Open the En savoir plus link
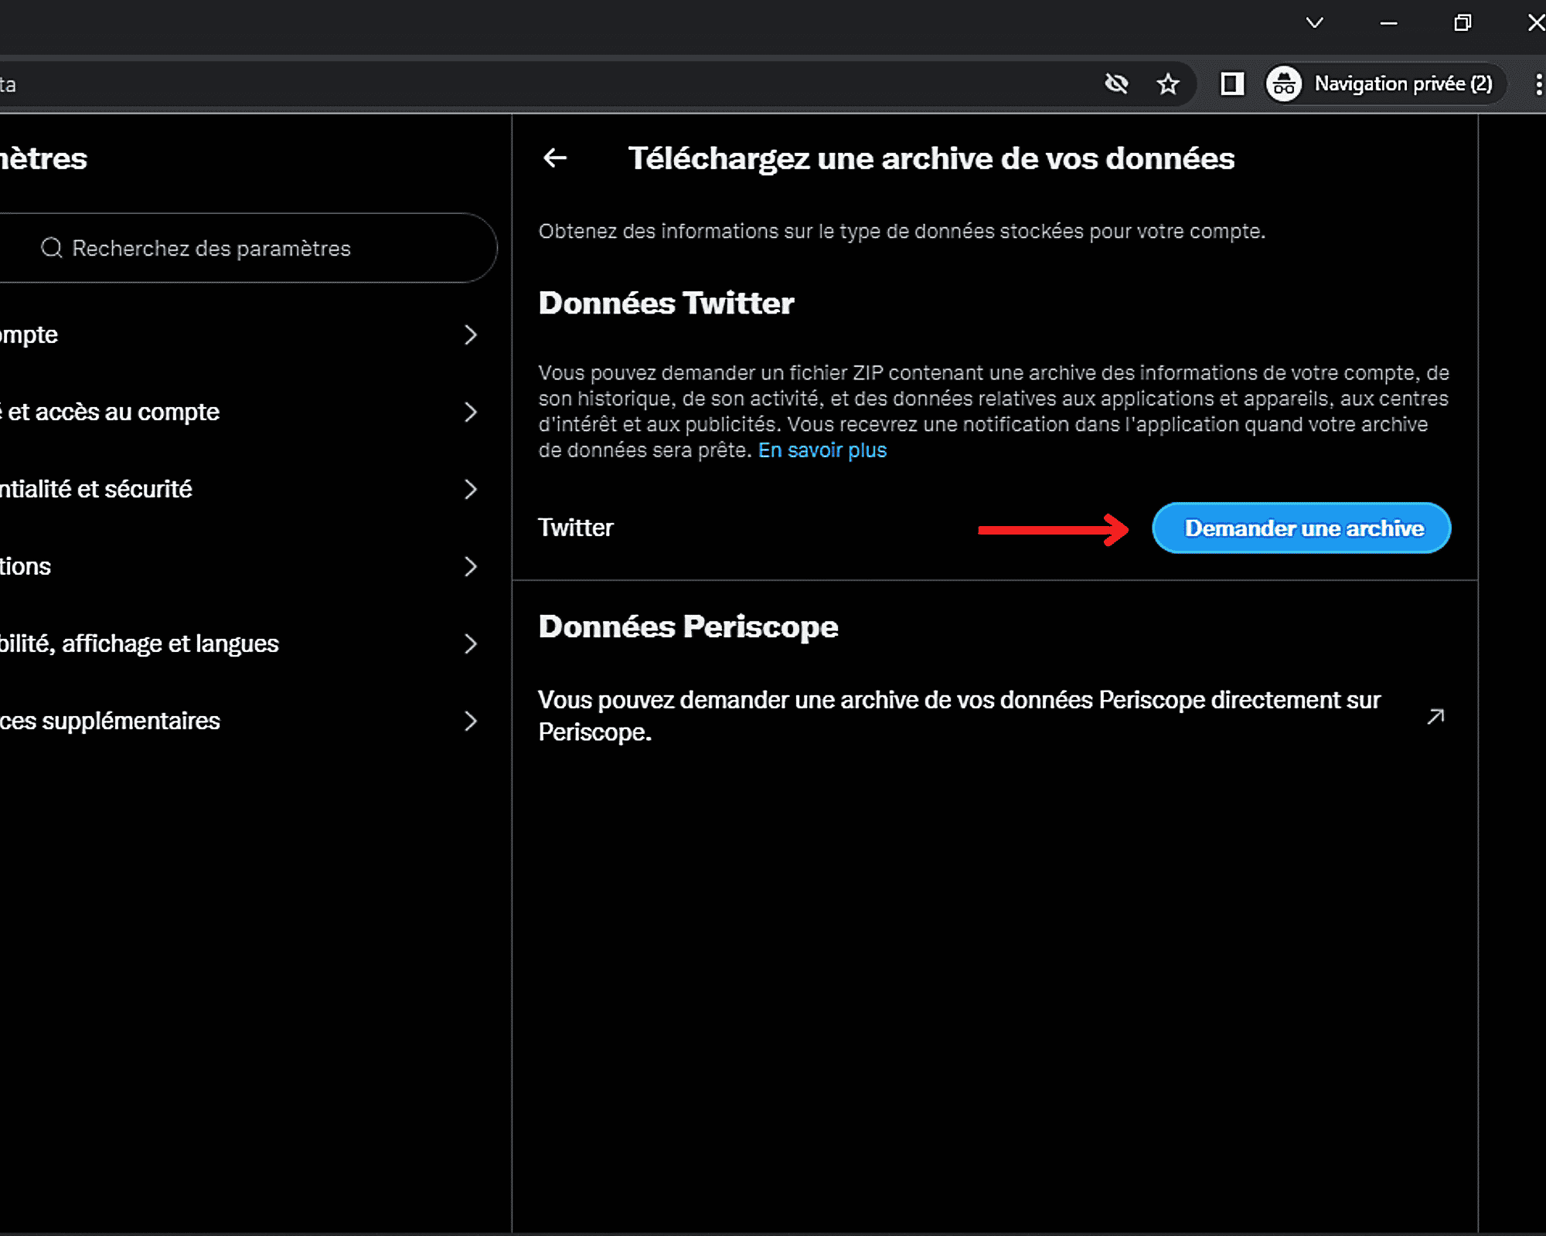Viewport: 1546px width, 1236px height. coord(822,450)
